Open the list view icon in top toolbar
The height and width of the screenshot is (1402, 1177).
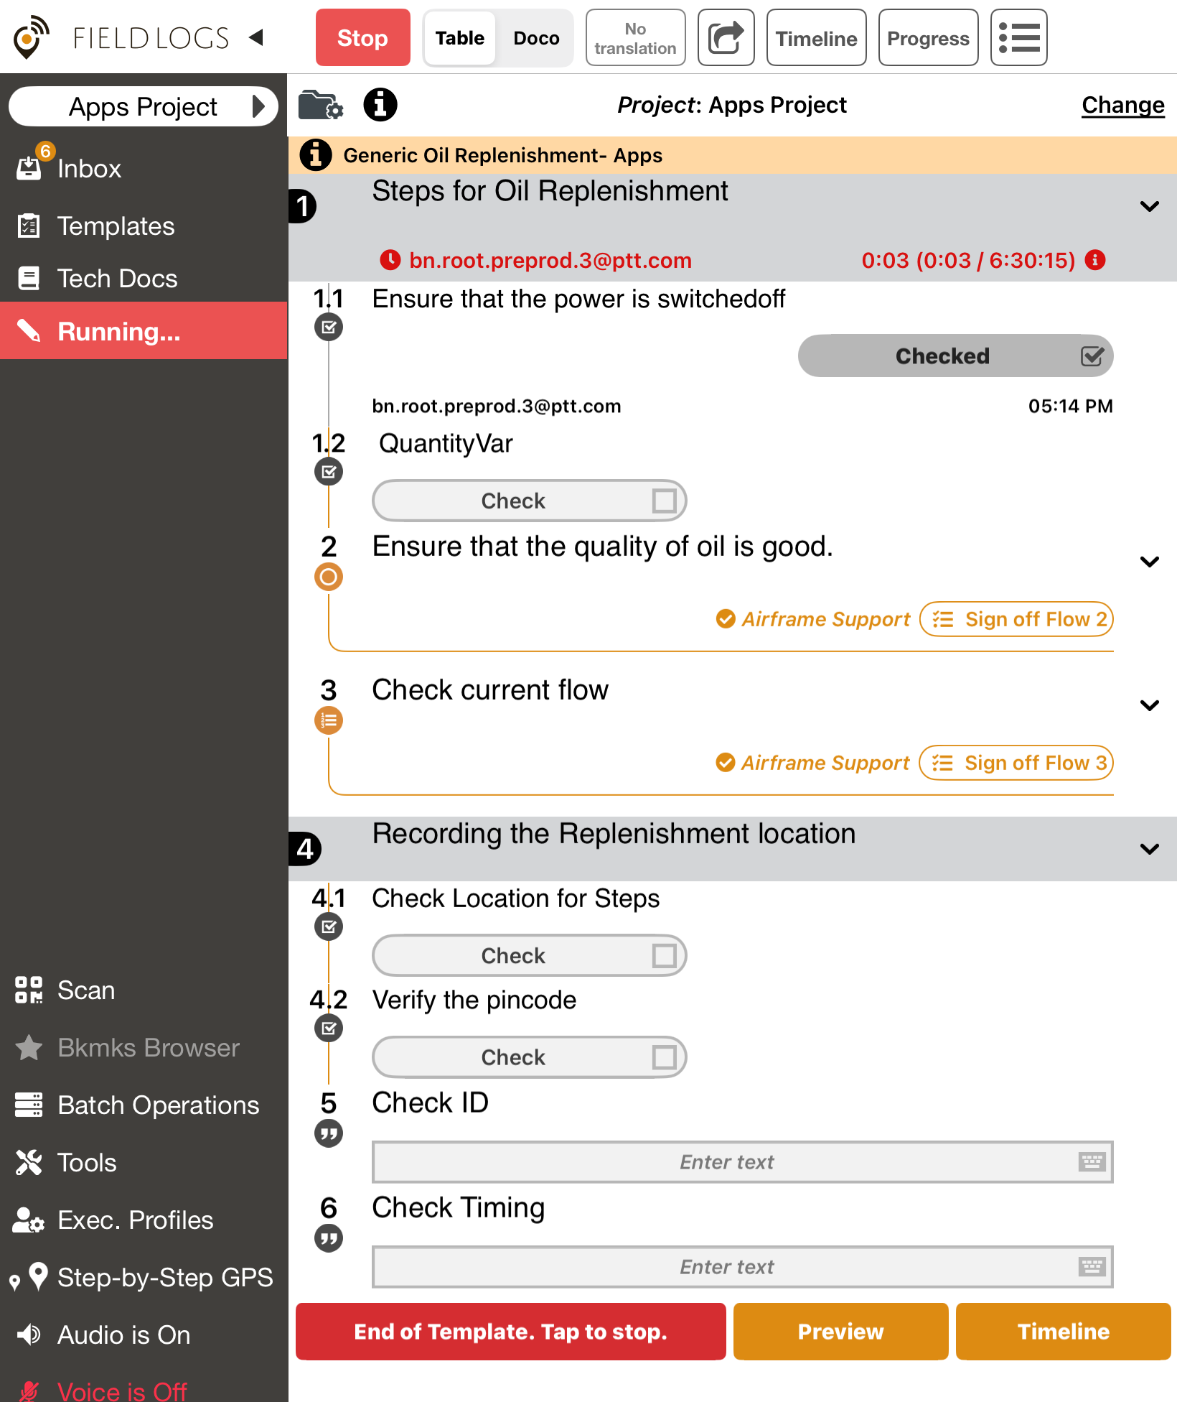1018,38
